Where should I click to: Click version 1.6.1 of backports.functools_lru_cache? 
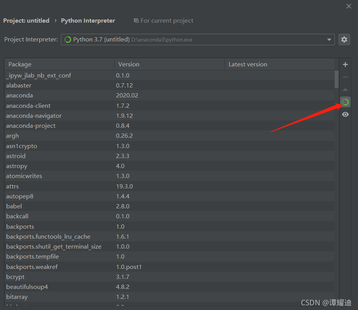coord(123,237)
